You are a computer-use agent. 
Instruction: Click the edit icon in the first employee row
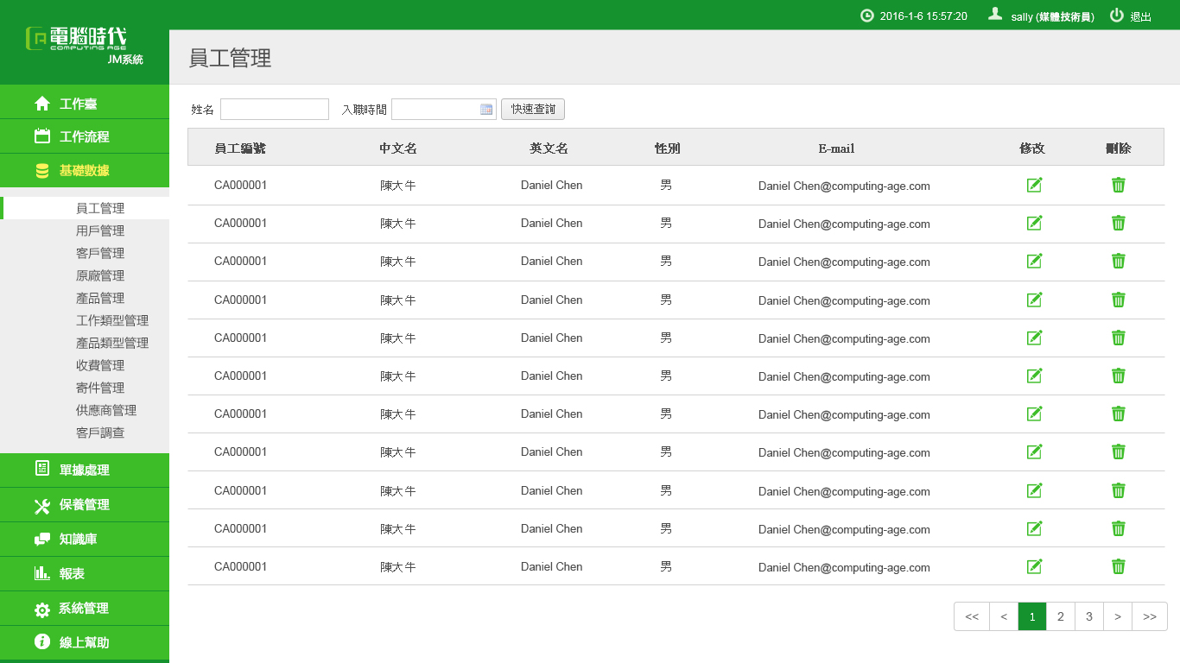(x=1034, y=185)
